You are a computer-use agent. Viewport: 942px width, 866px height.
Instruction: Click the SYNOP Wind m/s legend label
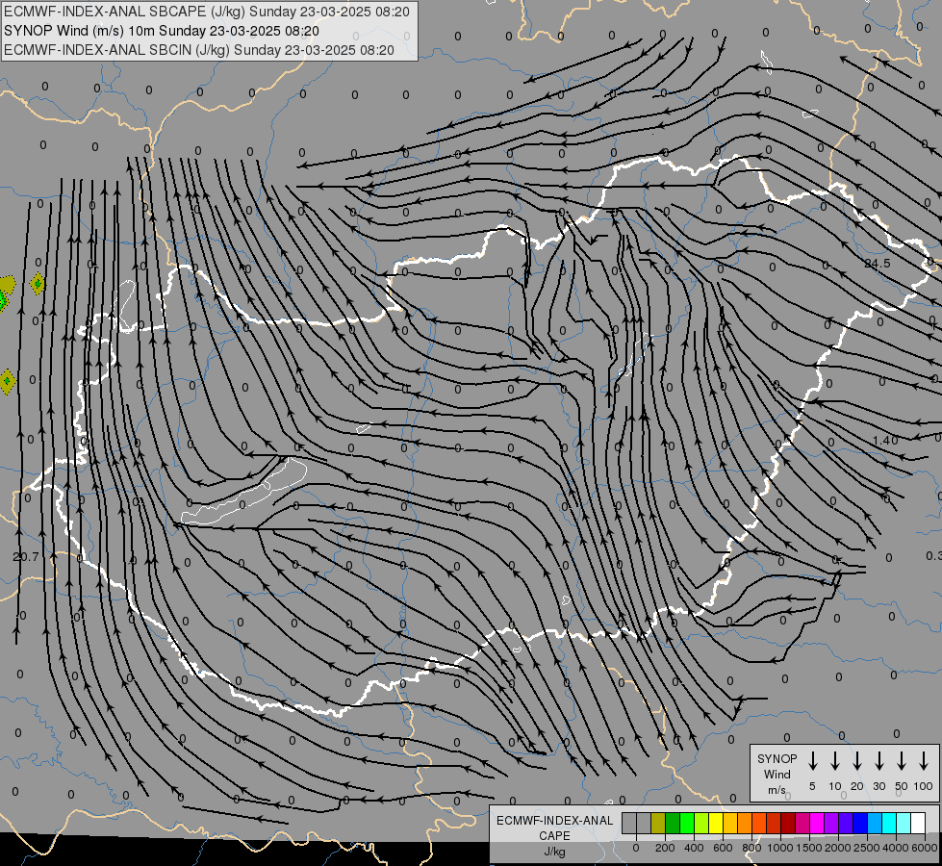pyautogui.click(x=777, y=774)
